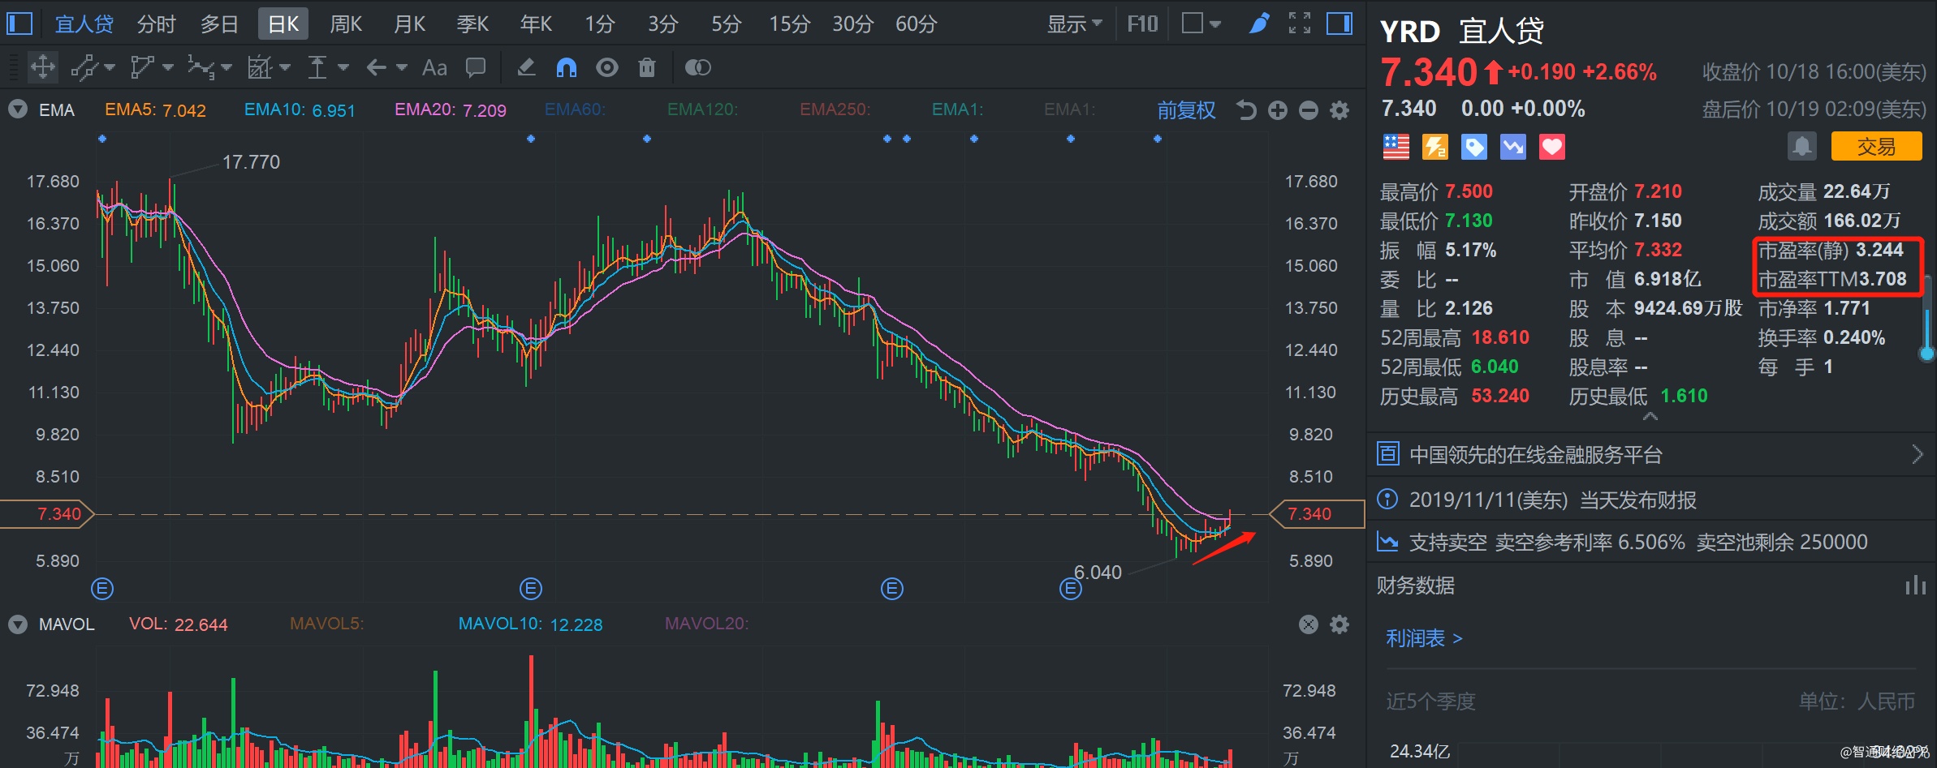Toggle the EMA10 line display
This screenshot has width=1937, height=768.
click(300, 110)
